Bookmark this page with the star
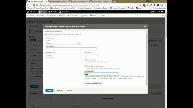The image size is (193, 108). click(140, 5)
